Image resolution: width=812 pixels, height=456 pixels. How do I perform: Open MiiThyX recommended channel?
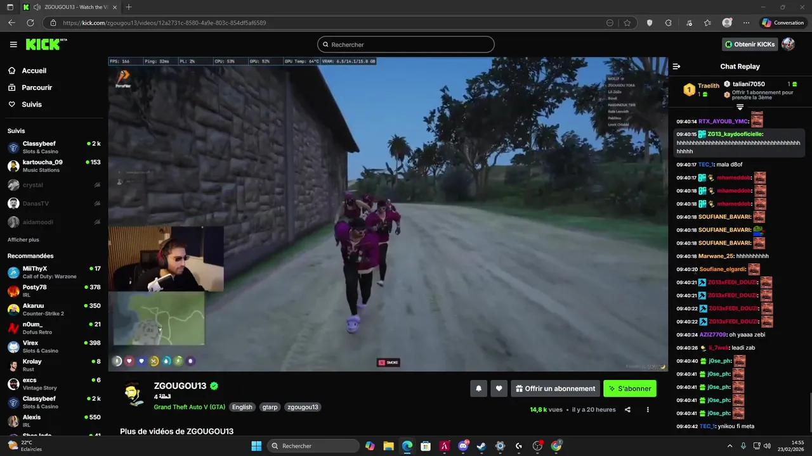click(54, 272)
